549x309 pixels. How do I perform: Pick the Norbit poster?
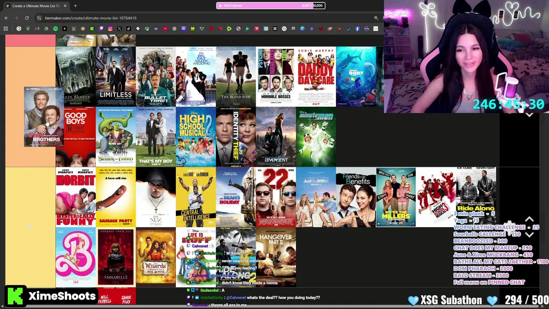[75, 197]
